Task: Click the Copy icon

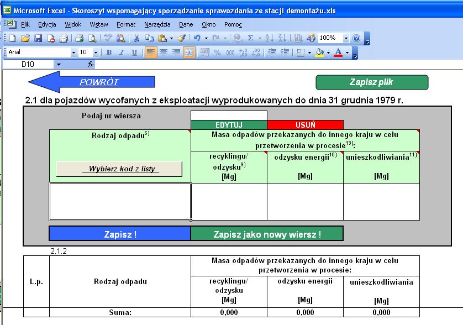Action: pos(149,38)
